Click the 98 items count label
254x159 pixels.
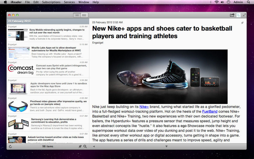pyautogui.click(x=48, y=146)
